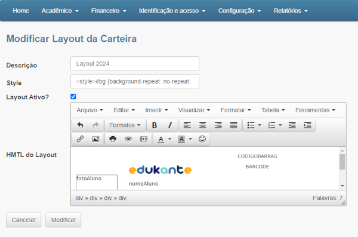
Task: Insert a bullet list
Action: click(251, 125)
